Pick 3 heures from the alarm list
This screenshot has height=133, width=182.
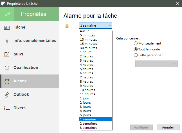pos(96,60)
